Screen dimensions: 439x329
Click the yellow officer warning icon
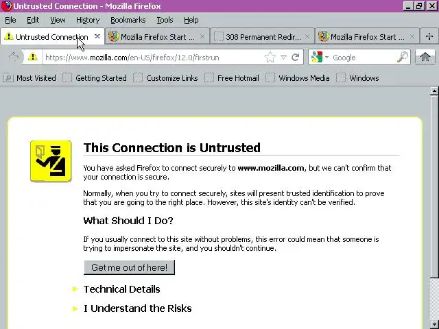[51, 161]
